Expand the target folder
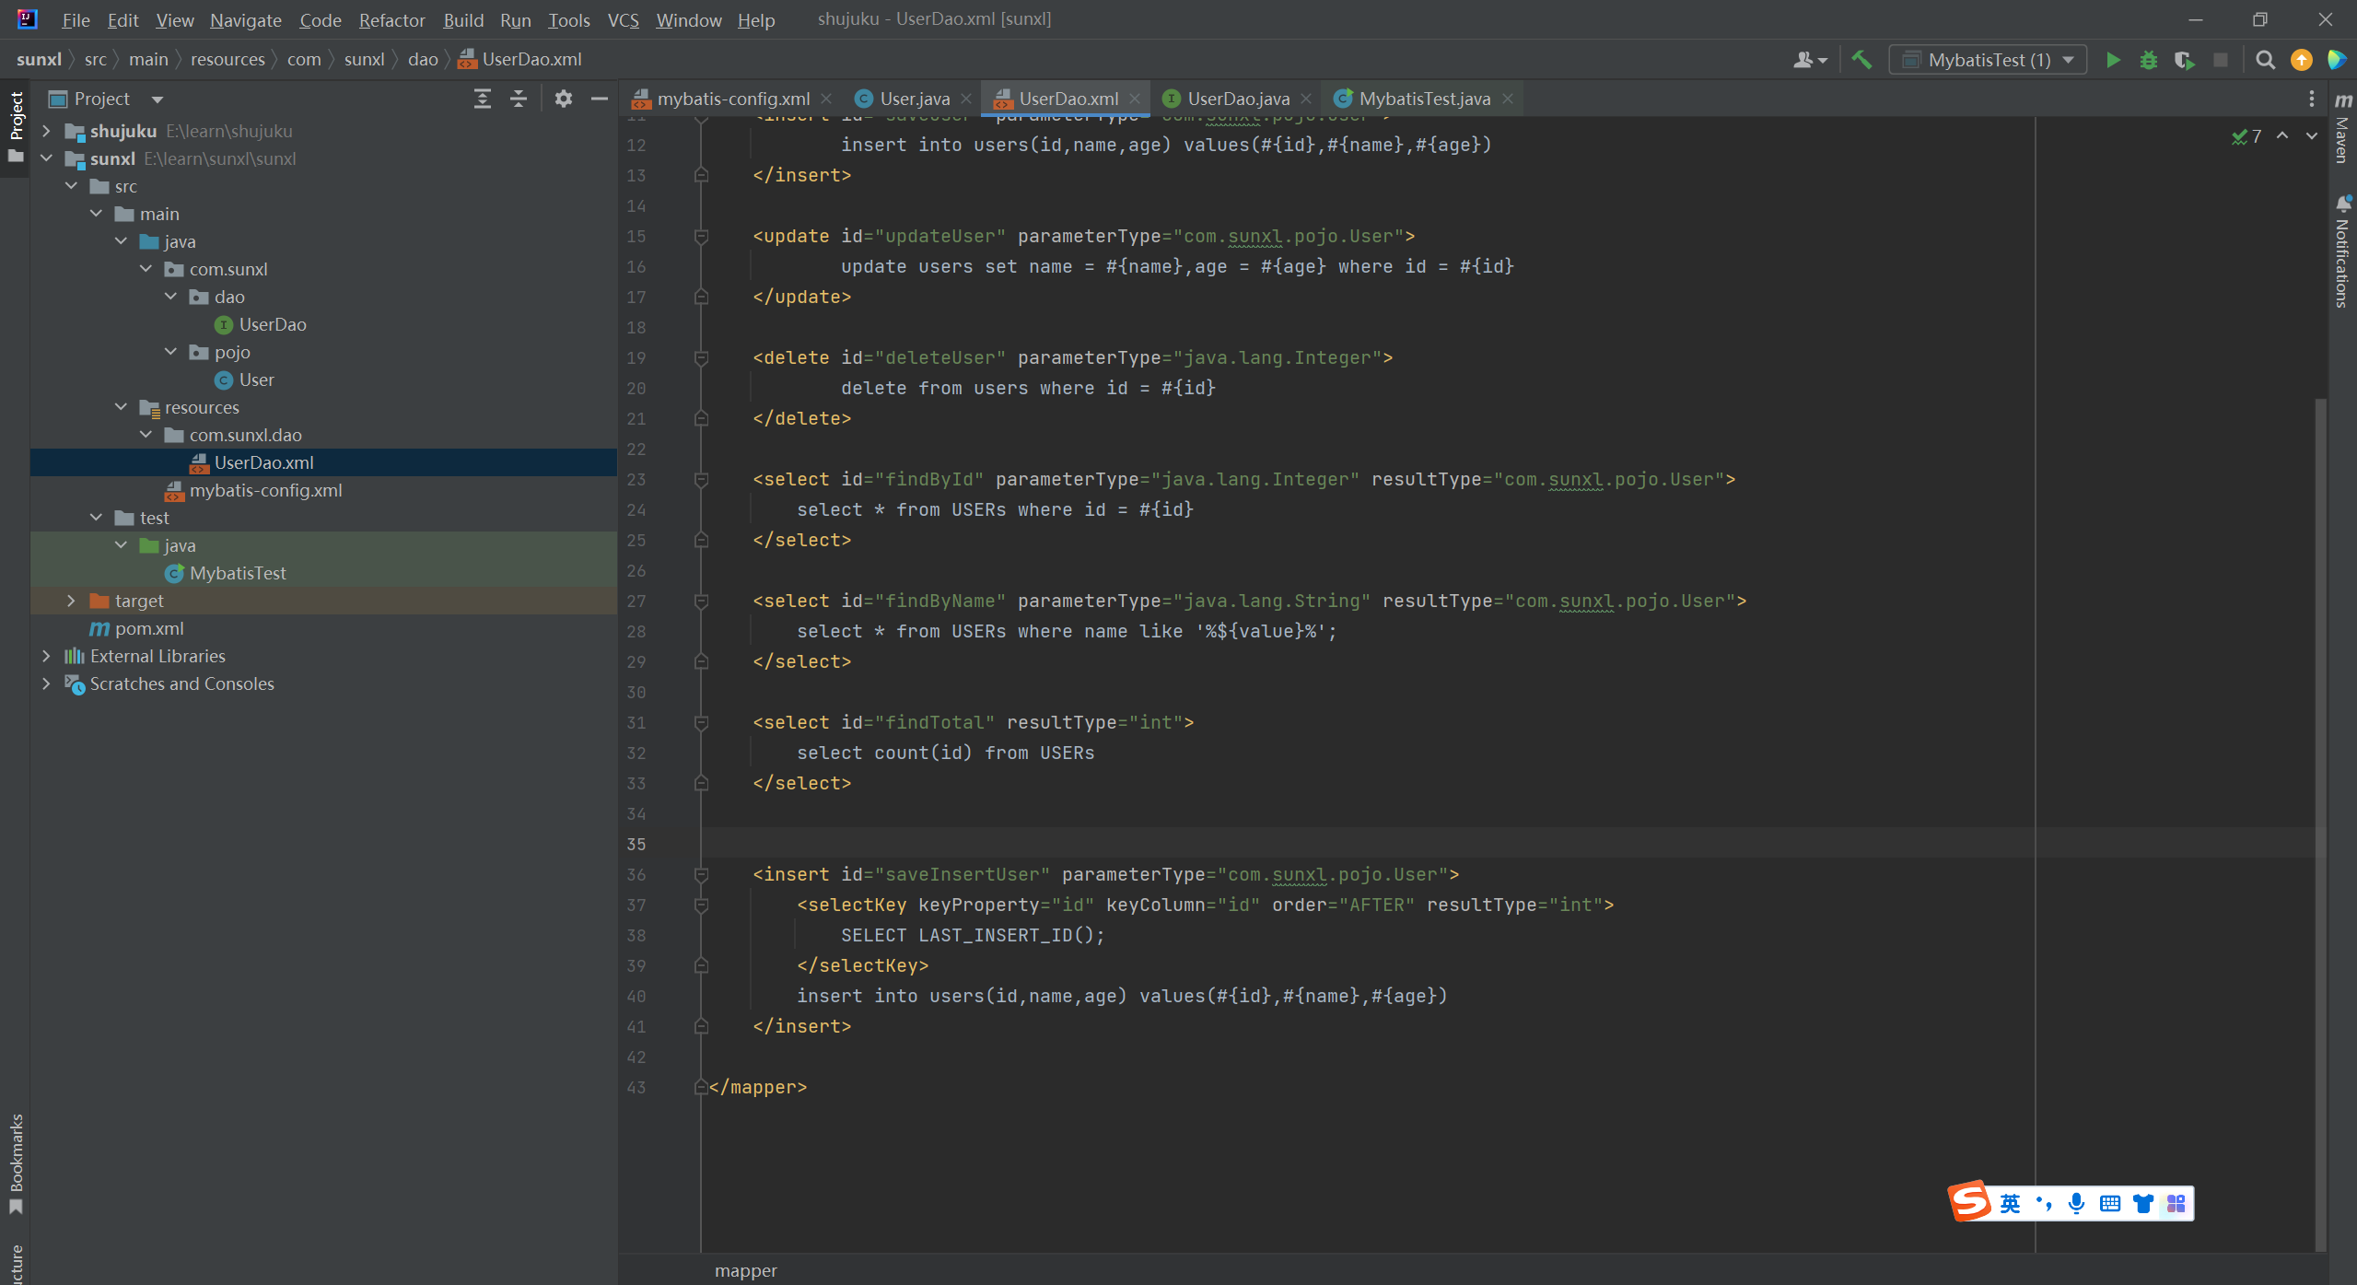Viewport: 2357px width, 1285px height. pos(71,601)
